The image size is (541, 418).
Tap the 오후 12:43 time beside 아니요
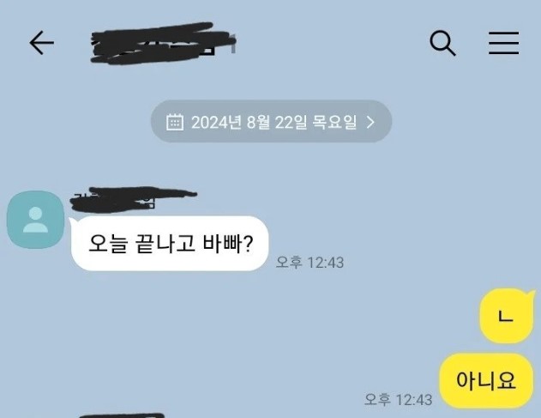(398, 400)
